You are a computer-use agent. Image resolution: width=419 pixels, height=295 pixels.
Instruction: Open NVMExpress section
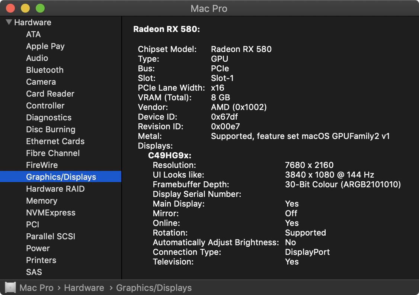[51, 213]
